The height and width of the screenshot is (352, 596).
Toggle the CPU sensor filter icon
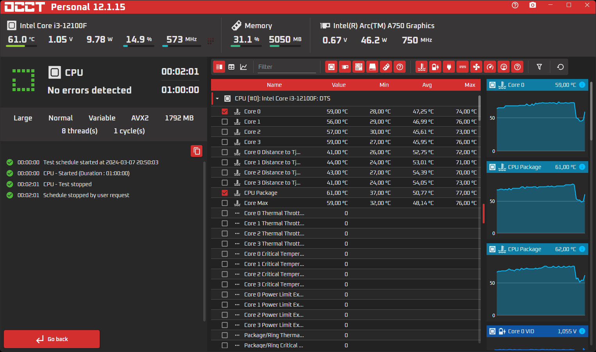(331, 67)
